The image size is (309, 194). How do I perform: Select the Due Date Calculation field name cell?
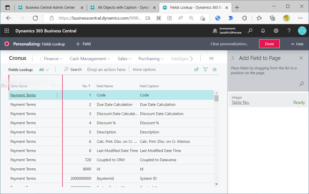pyautogui.click(x=114, y=105)
